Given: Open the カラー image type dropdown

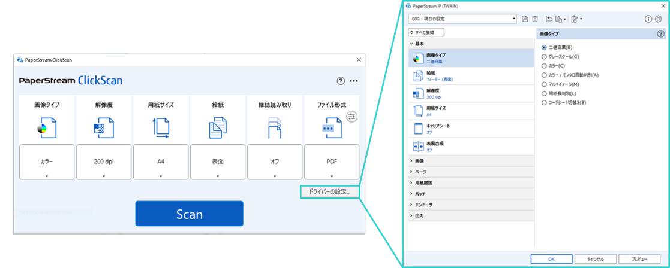Looking at the screenshot, I should pyautogui.click(x=47, y=162).
